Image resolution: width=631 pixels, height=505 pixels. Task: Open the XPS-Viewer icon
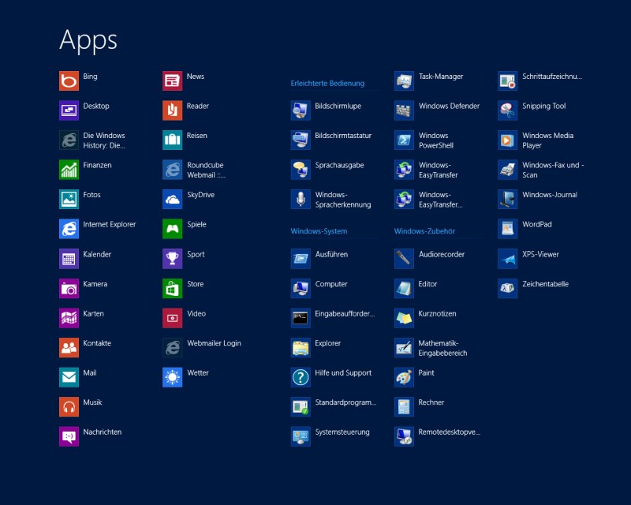point(507,259)
